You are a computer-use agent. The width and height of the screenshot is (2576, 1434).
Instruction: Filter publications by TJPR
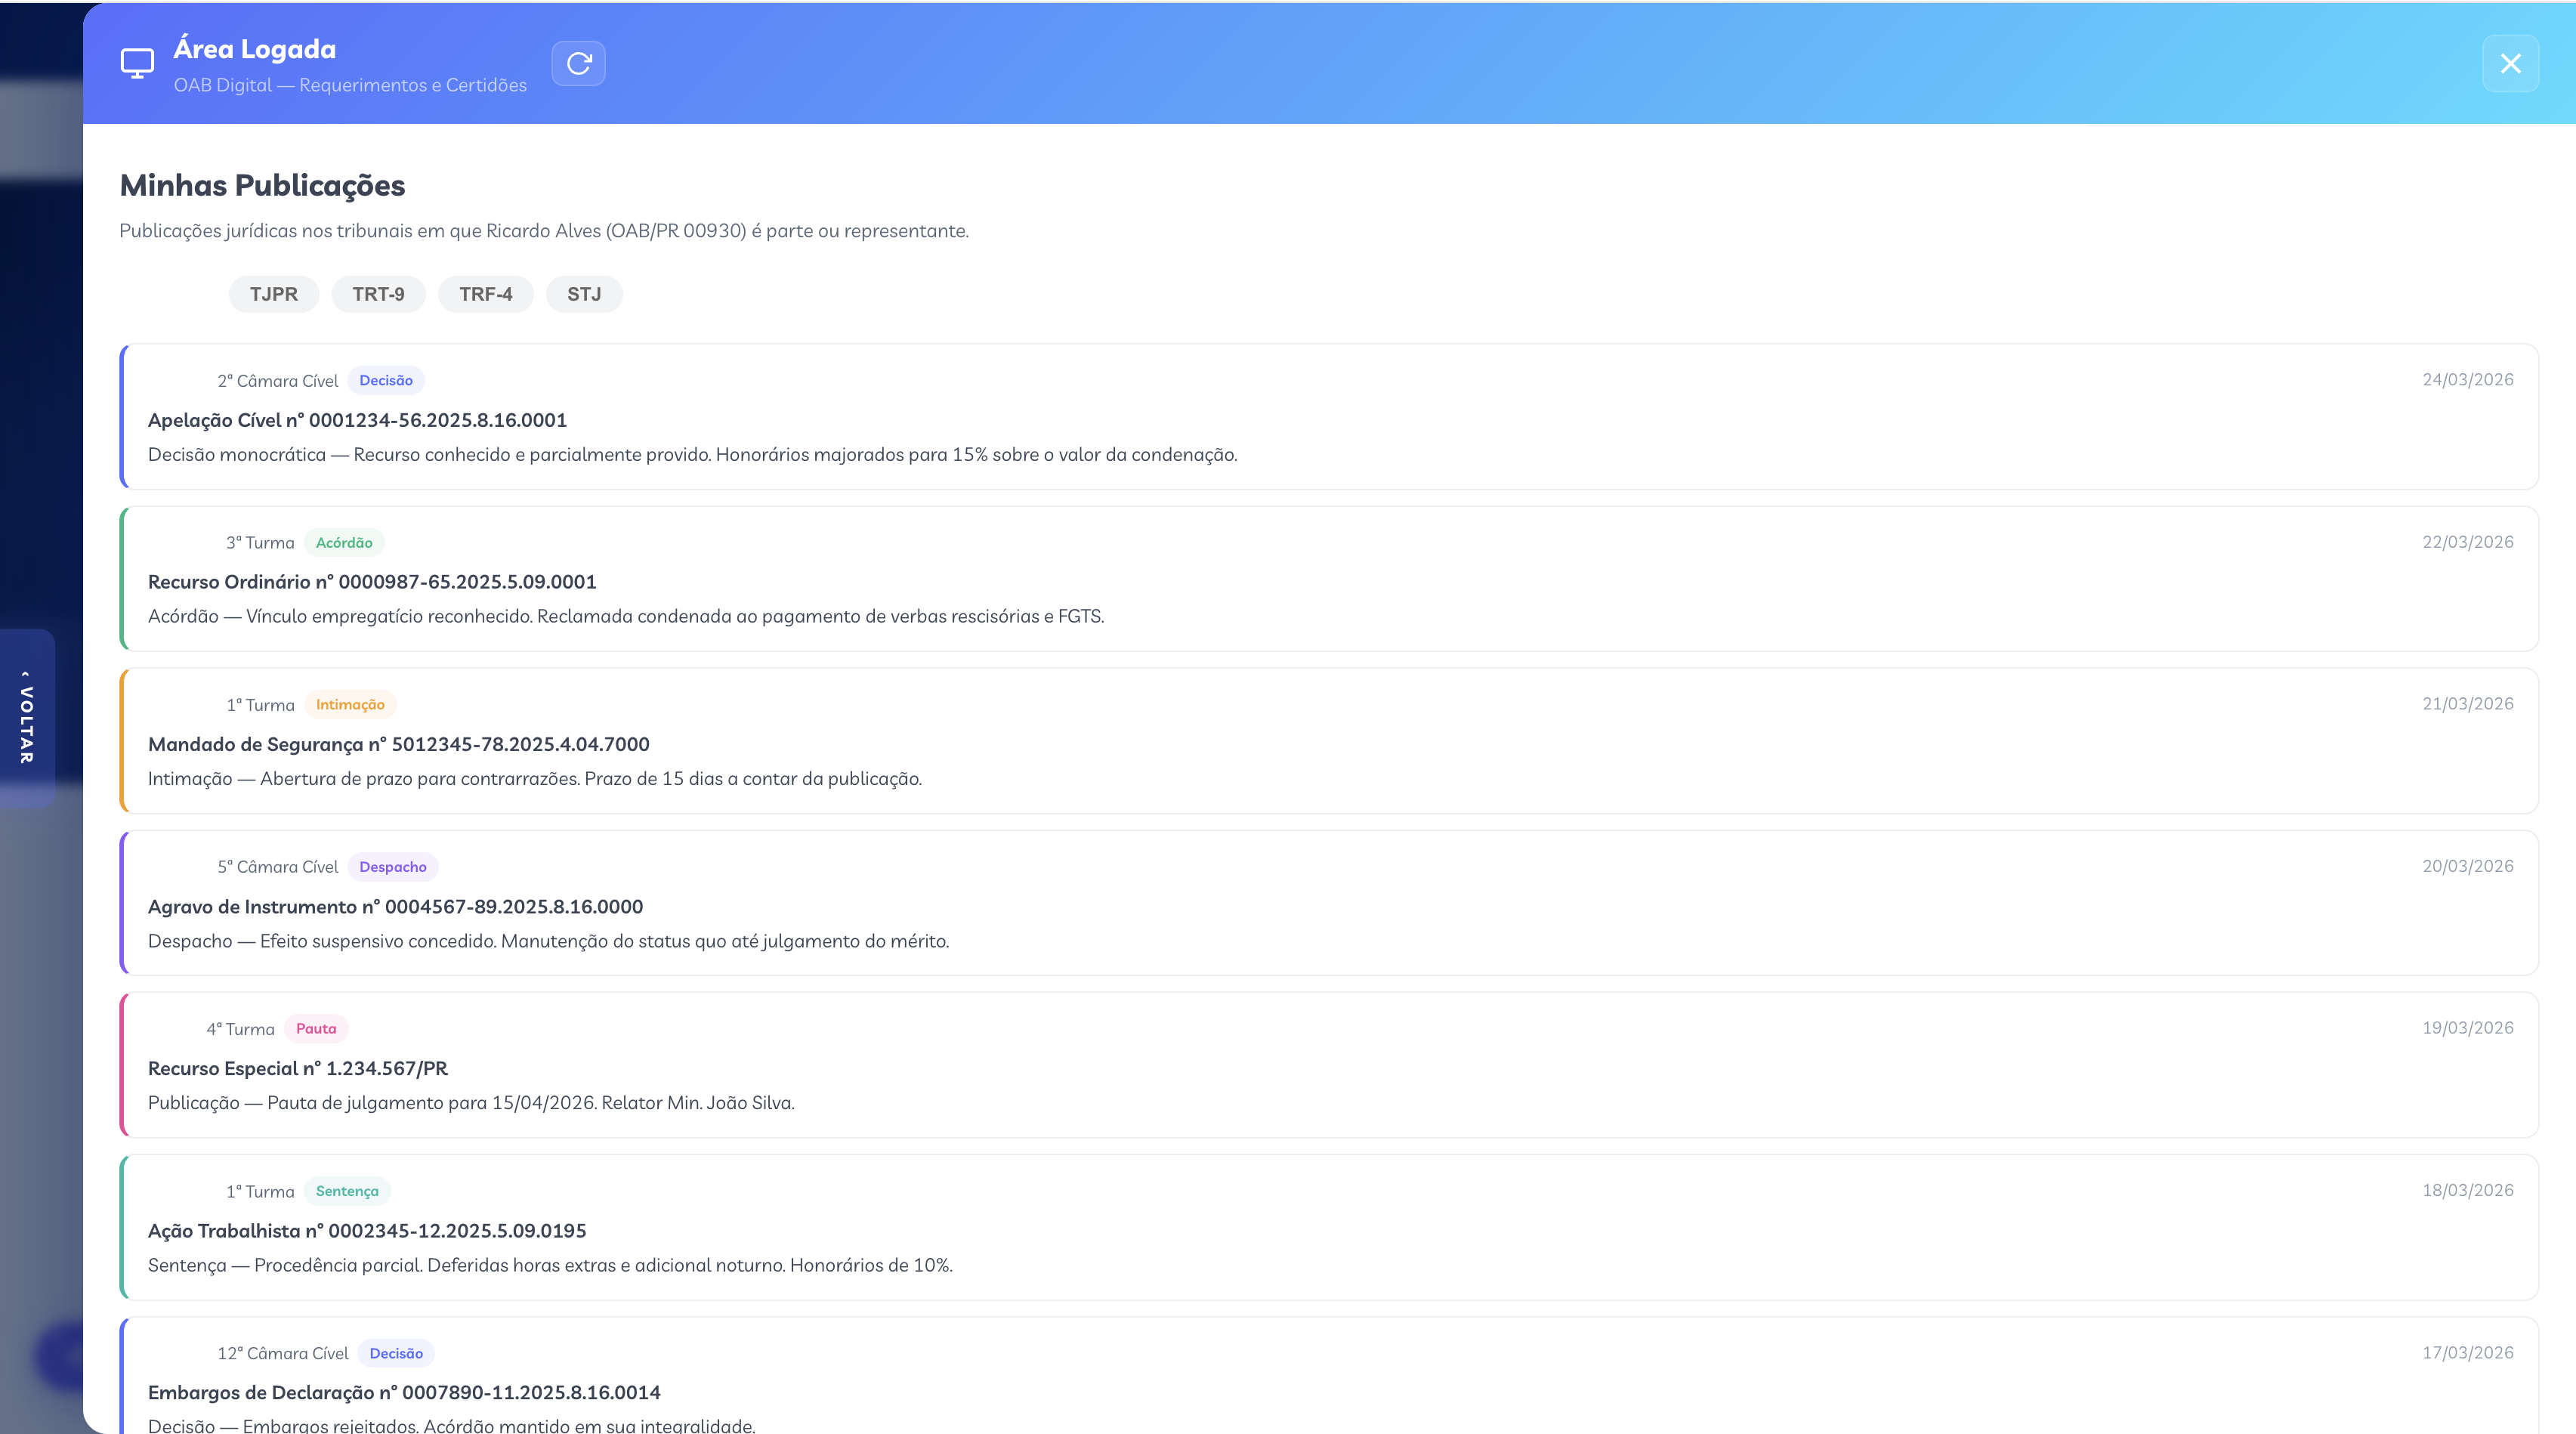point(273,294)
